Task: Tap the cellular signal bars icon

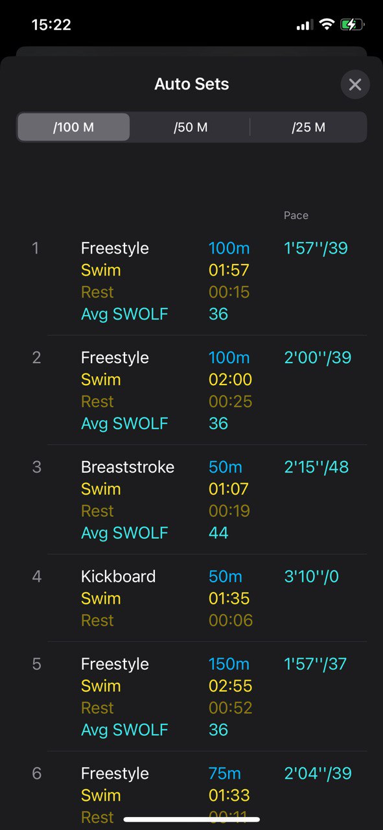Action: (x=304, y=25)
